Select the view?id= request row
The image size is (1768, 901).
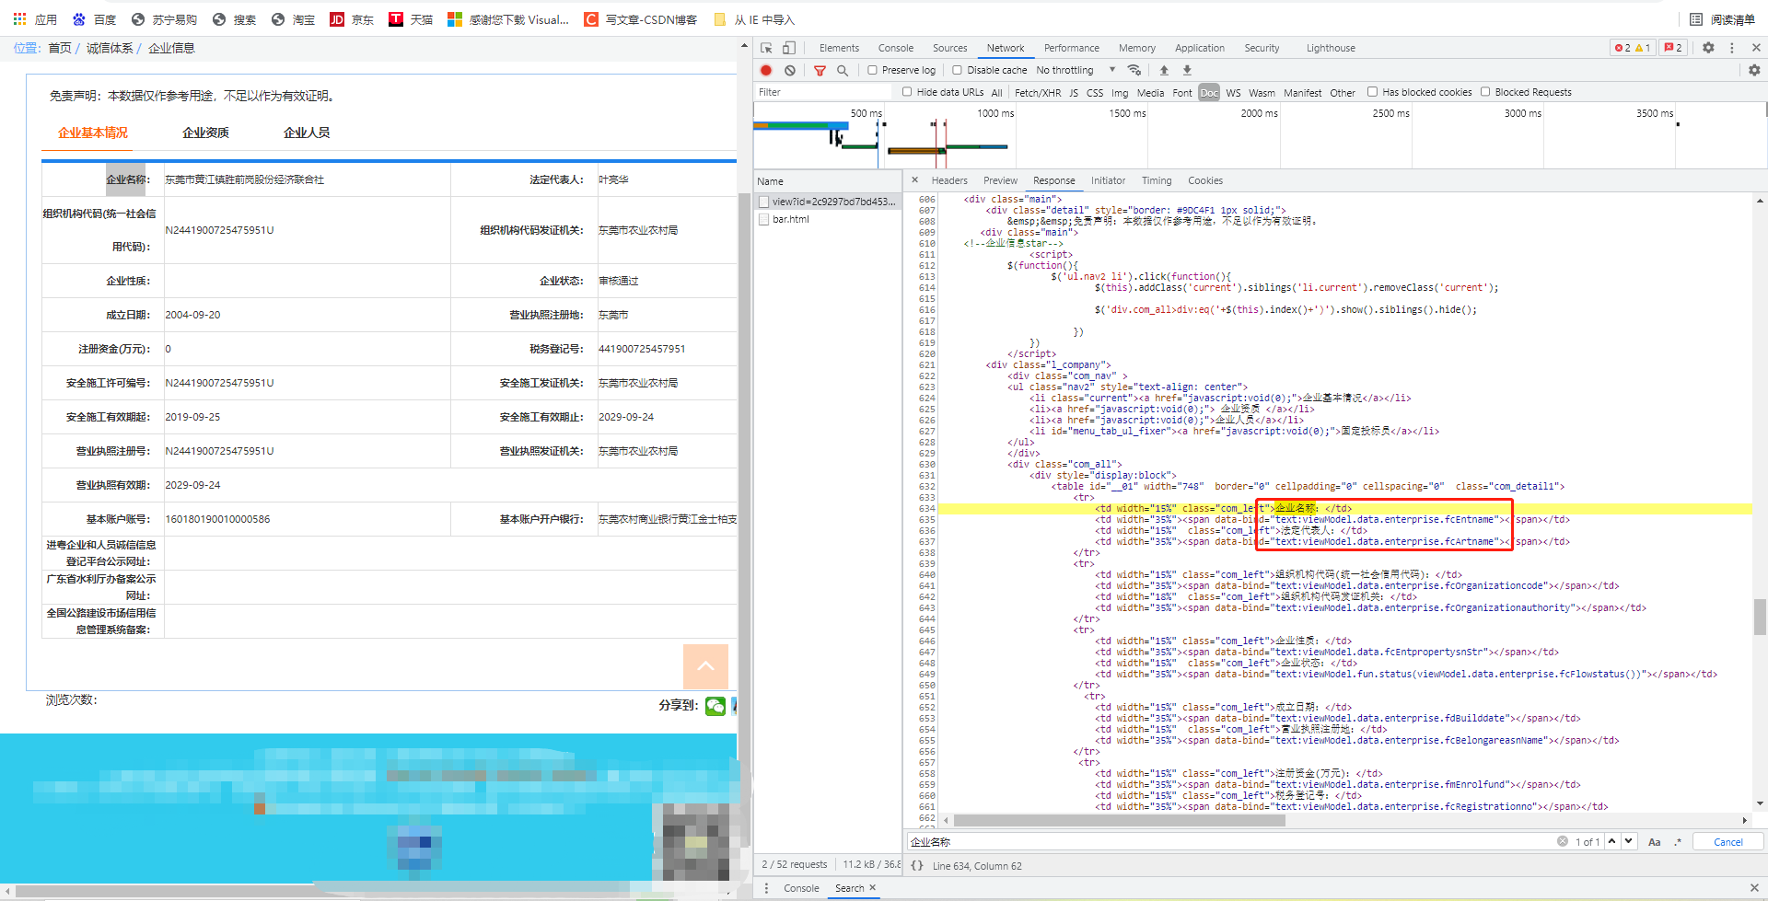[x=828, y=202]
